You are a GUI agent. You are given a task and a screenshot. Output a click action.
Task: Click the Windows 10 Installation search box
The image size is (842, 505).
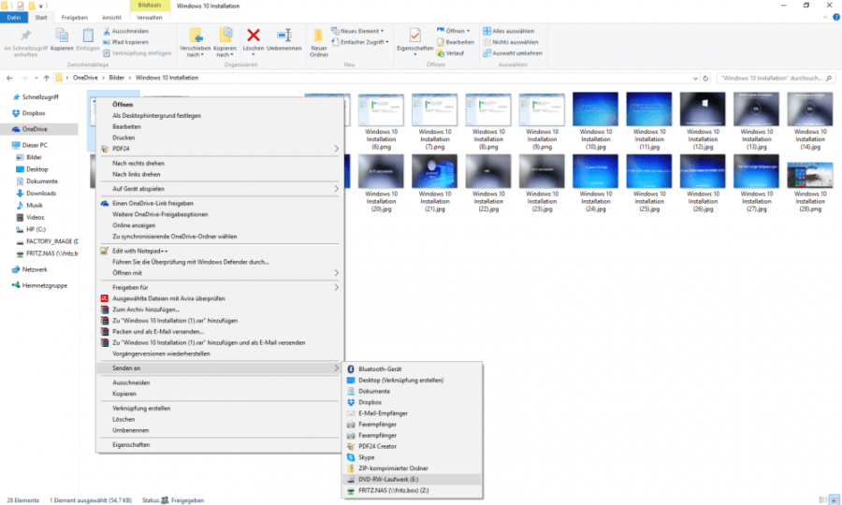click(775, 79)
